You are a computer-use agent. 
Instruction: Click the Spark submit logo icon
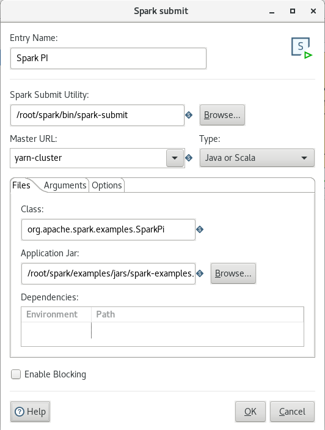point(302,48)
